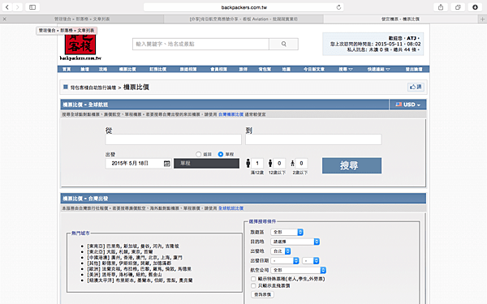Click the 全球航班比價 link
The height and width of the screenshot is (304, 487).
click(231, 208)
